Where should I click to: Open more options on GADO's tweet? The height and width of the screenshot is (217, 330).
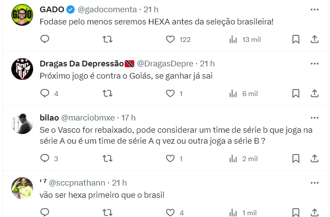[314, 9]
